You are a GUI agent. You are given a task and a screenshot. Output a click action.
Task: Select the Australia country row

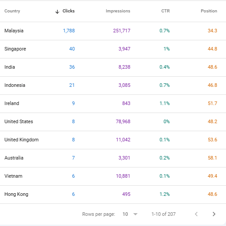[x=113, y=158]
